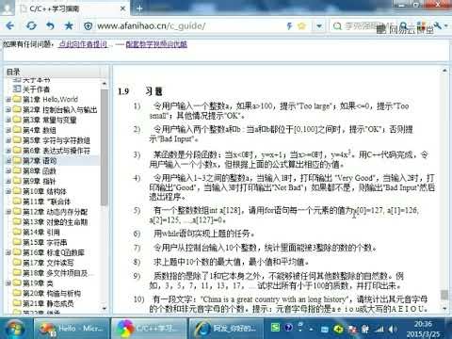Open the 关于作者 tree item
The image size is (452, 339).
[x=36, y=89]
